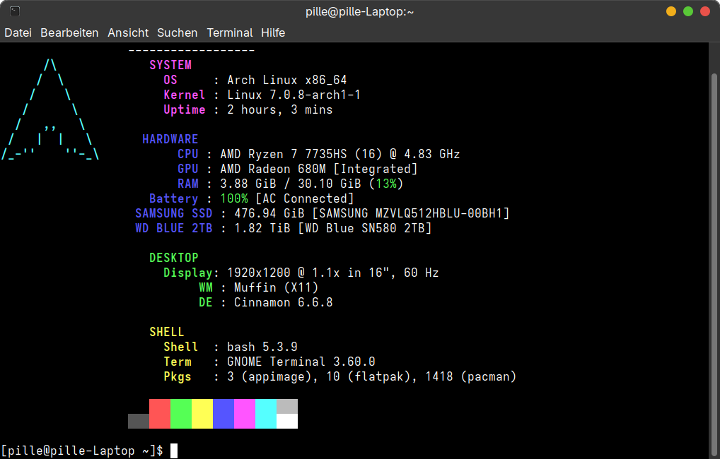Viewport: 720px width, 459px height.
Task: Click the red color block
Action: click(160, 414)
